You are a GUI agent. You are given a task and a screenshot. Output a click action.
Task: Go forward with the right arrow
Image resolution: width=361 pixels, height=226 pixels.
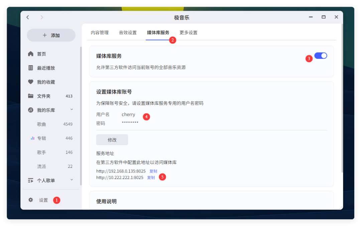click(42, 17)
